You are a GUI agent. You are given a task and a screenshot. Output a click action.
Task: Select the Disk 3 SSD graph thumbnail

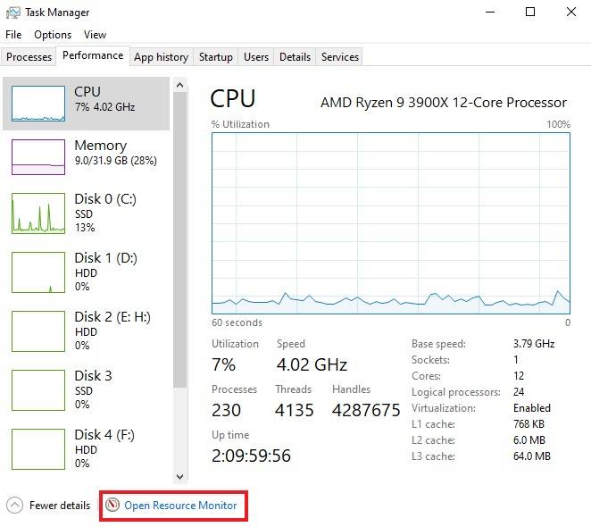point(38,390)
